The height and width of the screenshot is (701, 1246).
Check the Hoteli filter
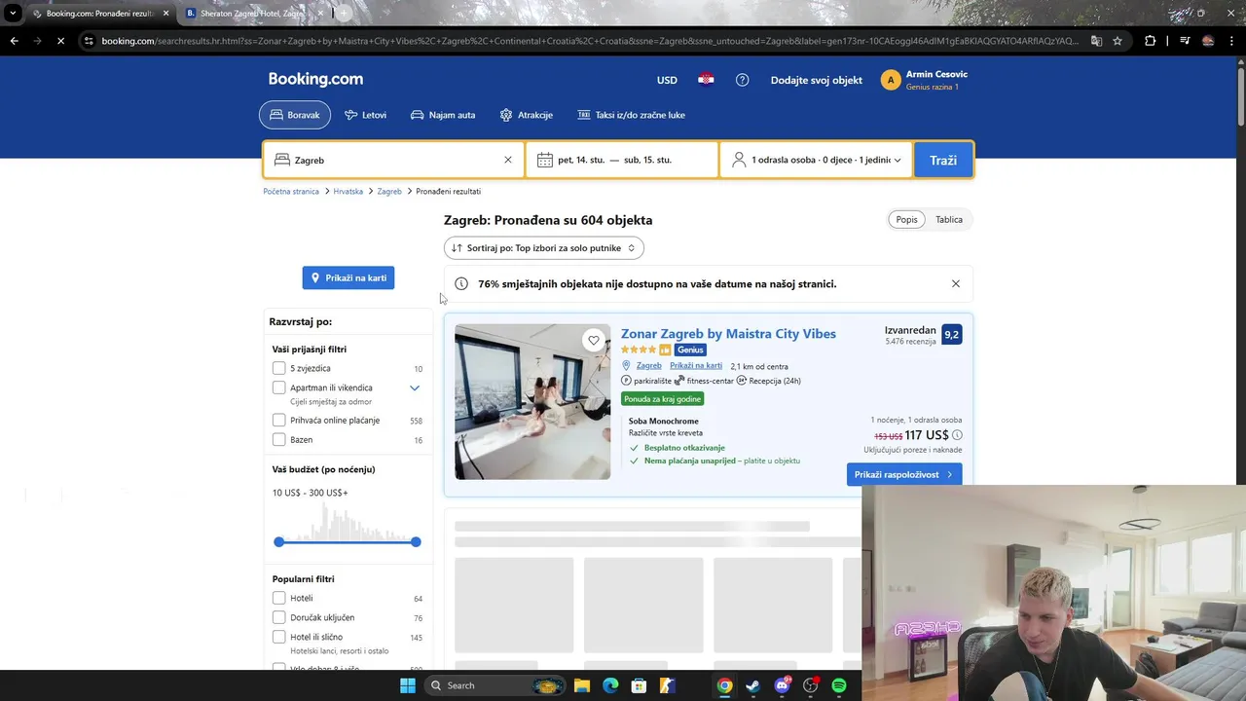click(x=279, y=598)
